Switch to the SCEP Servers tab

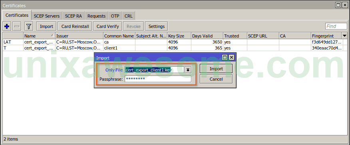pyautogui.click(x=47, y=16)
